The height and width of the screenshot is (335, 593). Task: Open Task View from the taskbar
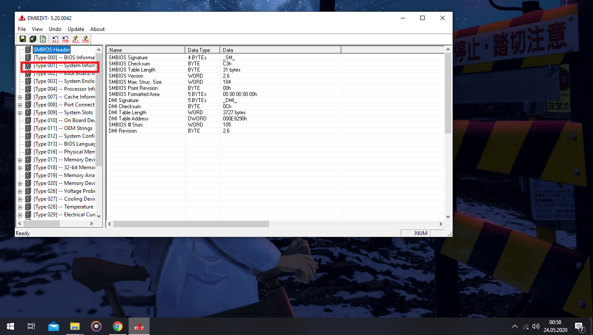point(31,326)
